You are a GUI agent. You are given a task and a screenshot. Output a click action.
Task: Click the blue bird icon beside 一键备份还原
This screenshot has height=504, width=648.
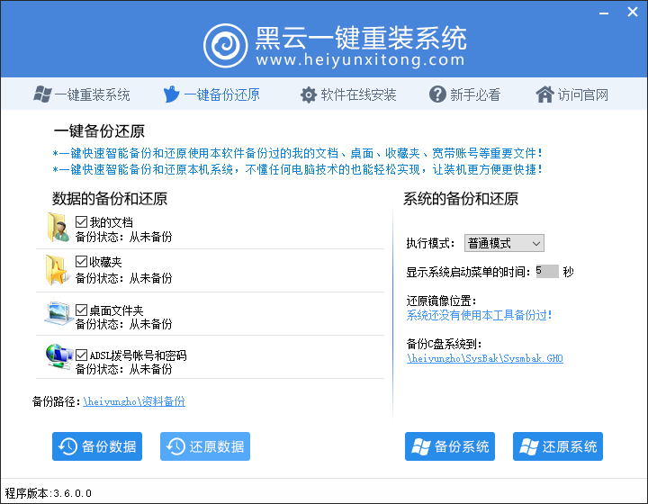(x=171, y=94)
